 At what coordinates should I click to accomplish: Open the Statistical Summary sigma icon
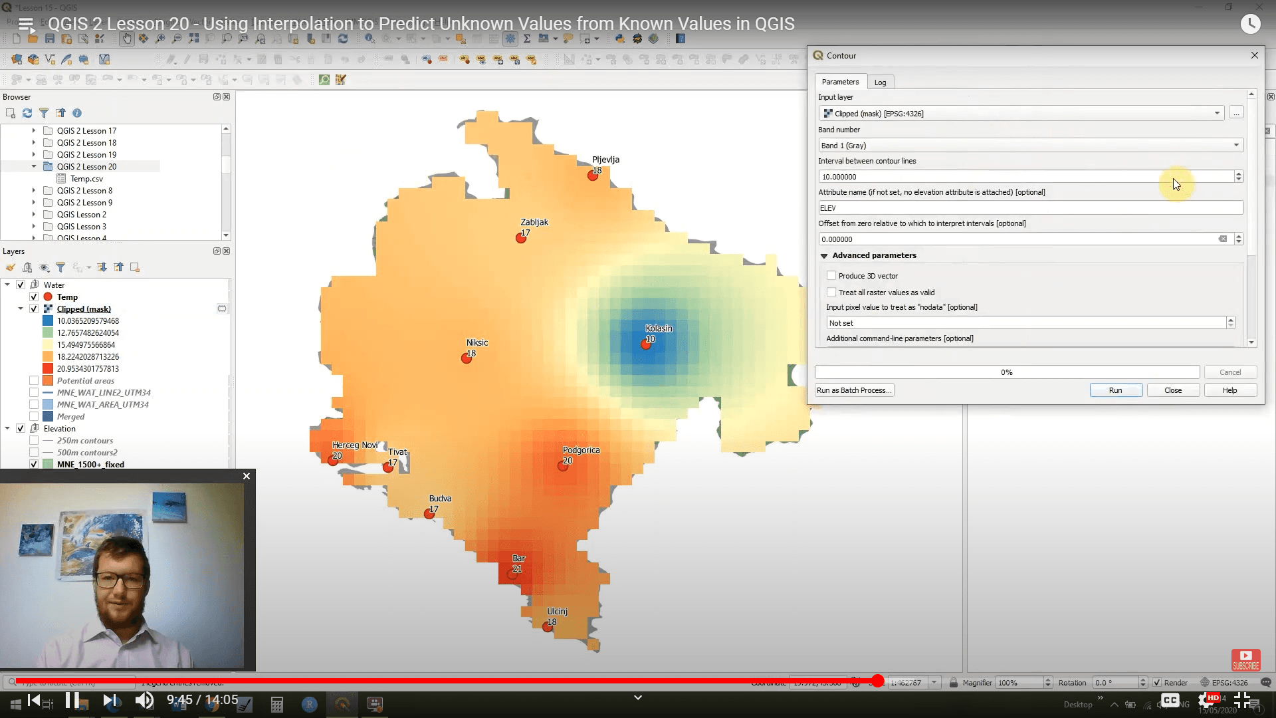coord(527,39)
